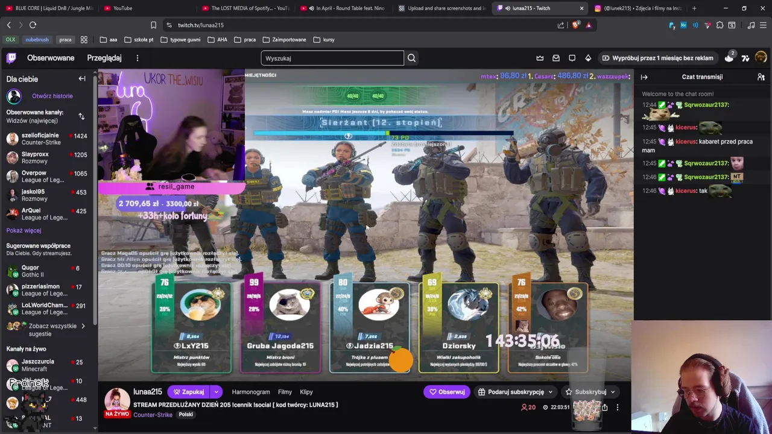Switch to the lunek215 Instagram tab
Image resolution: width=772 pixels, height=434 pixels.
click(x=638, y=8)
